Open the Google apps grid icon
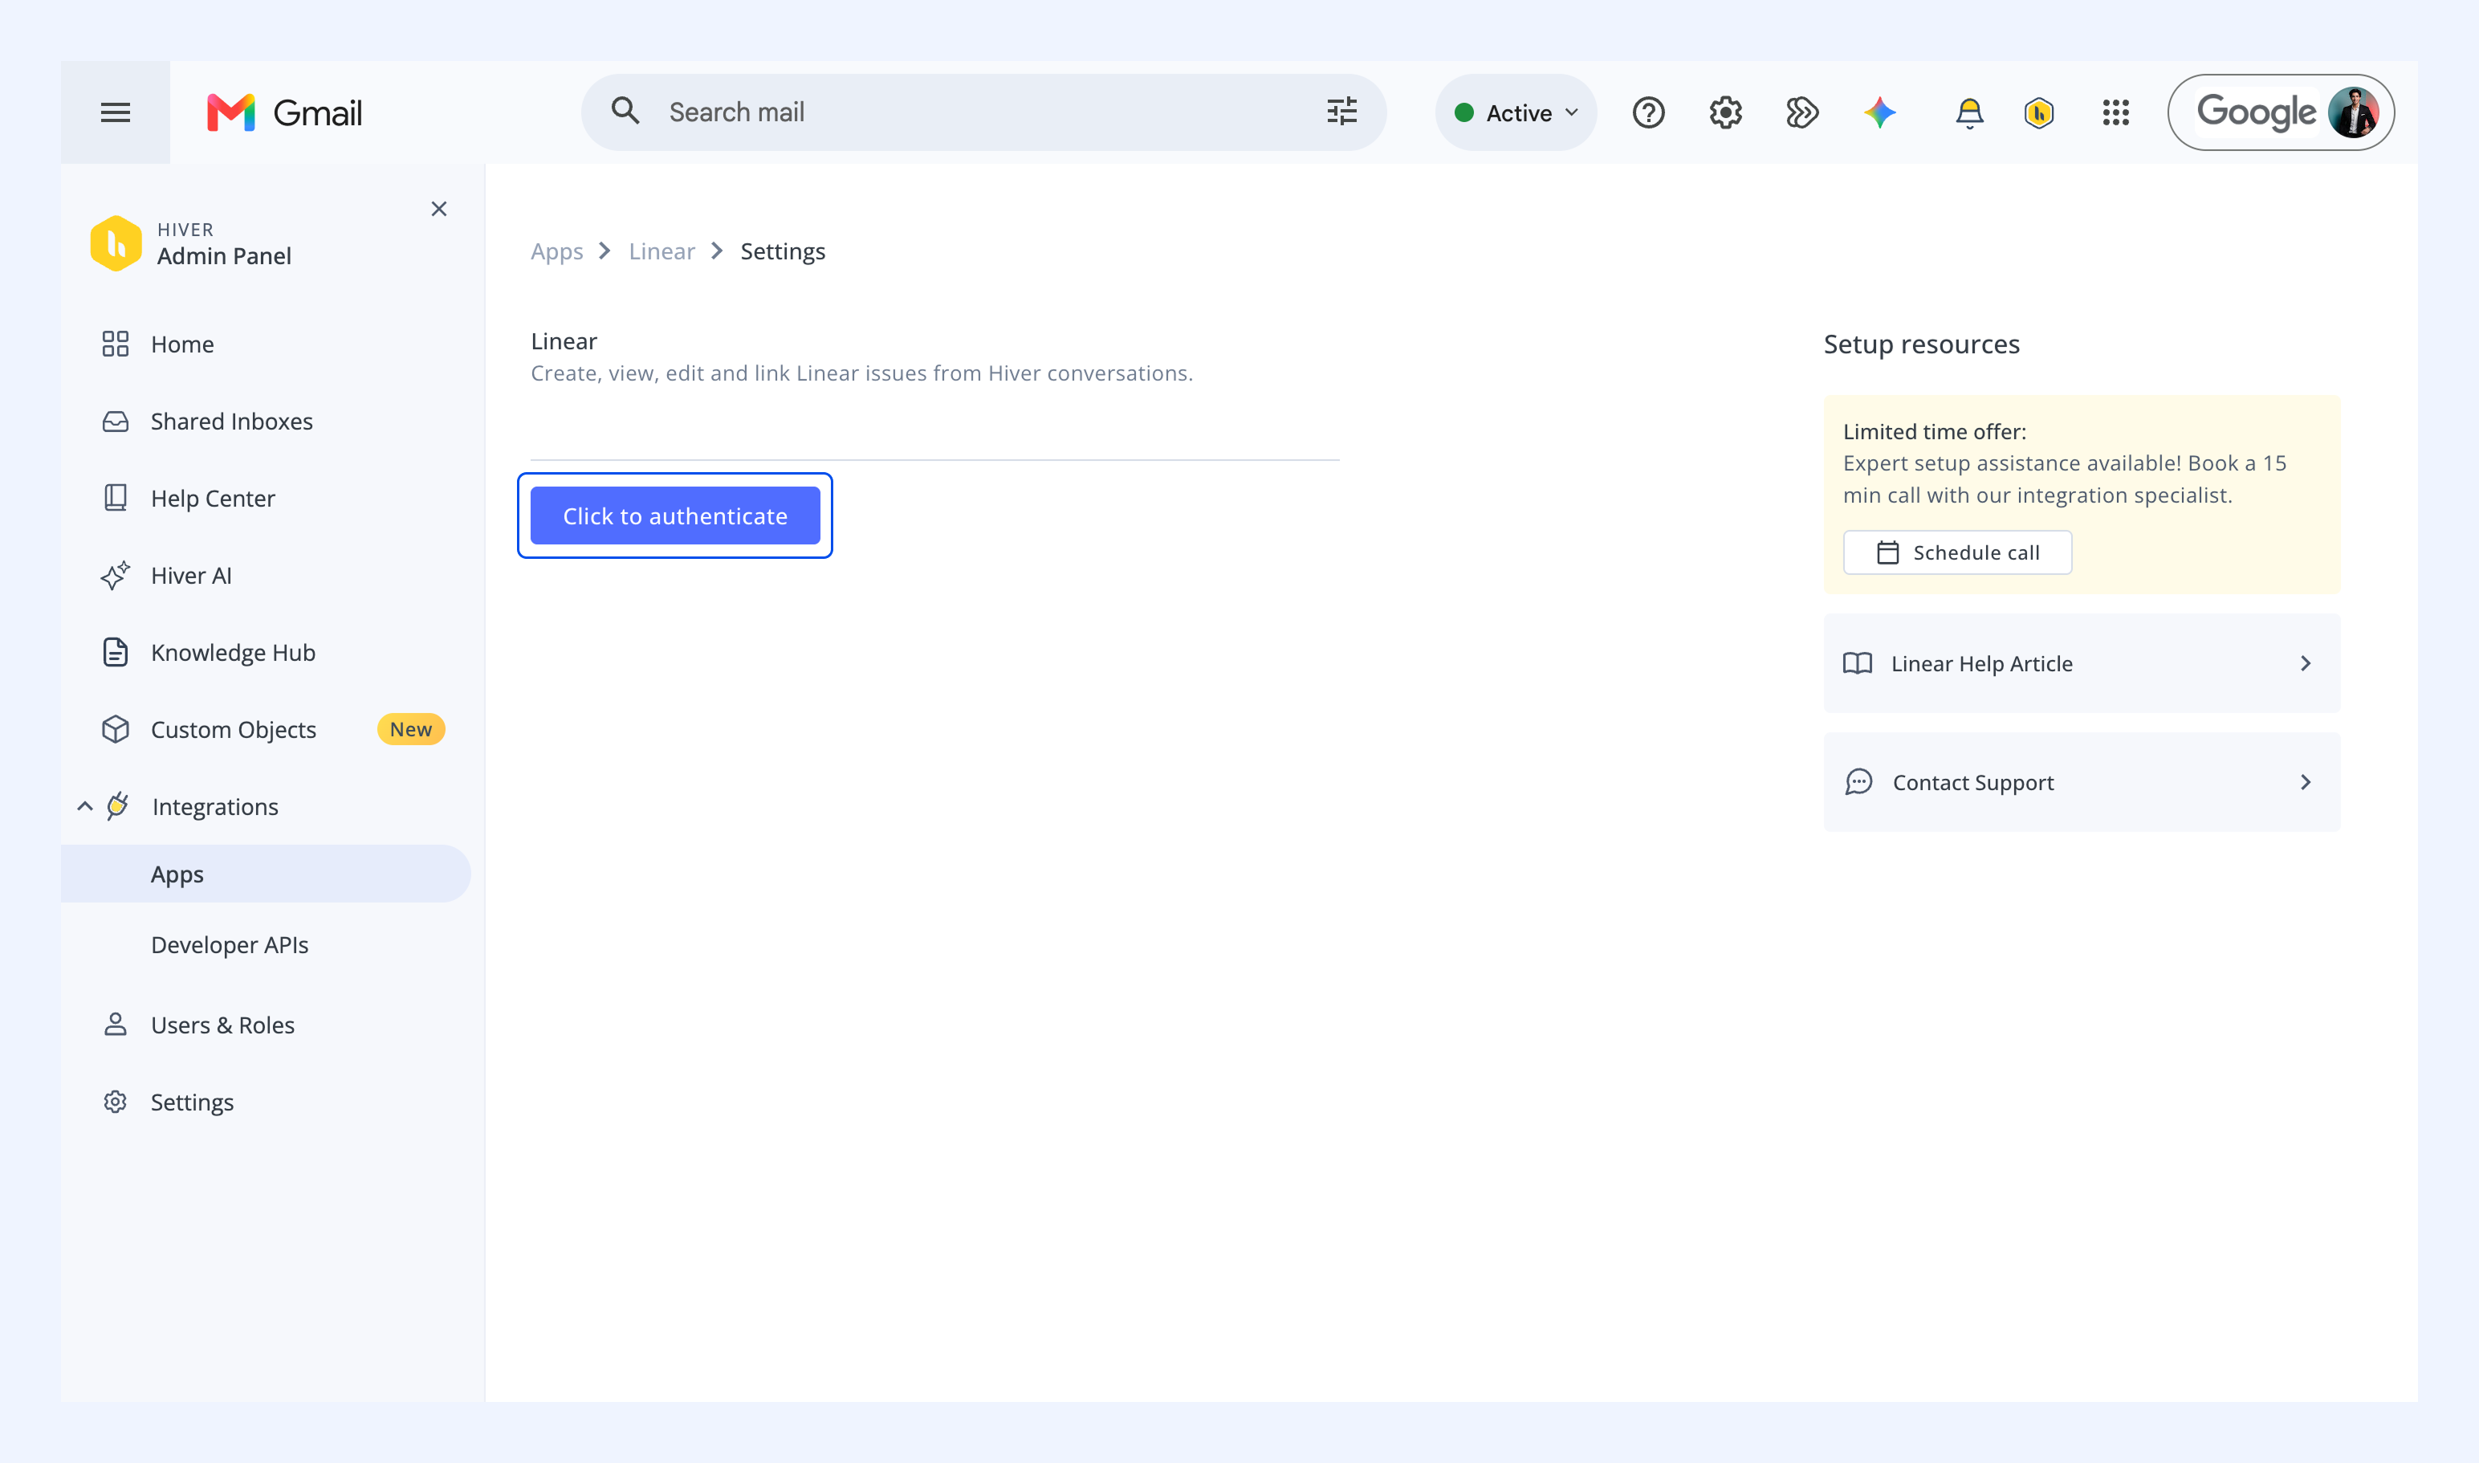This screenshot has height=1463, width=2479. (2115, 112)
